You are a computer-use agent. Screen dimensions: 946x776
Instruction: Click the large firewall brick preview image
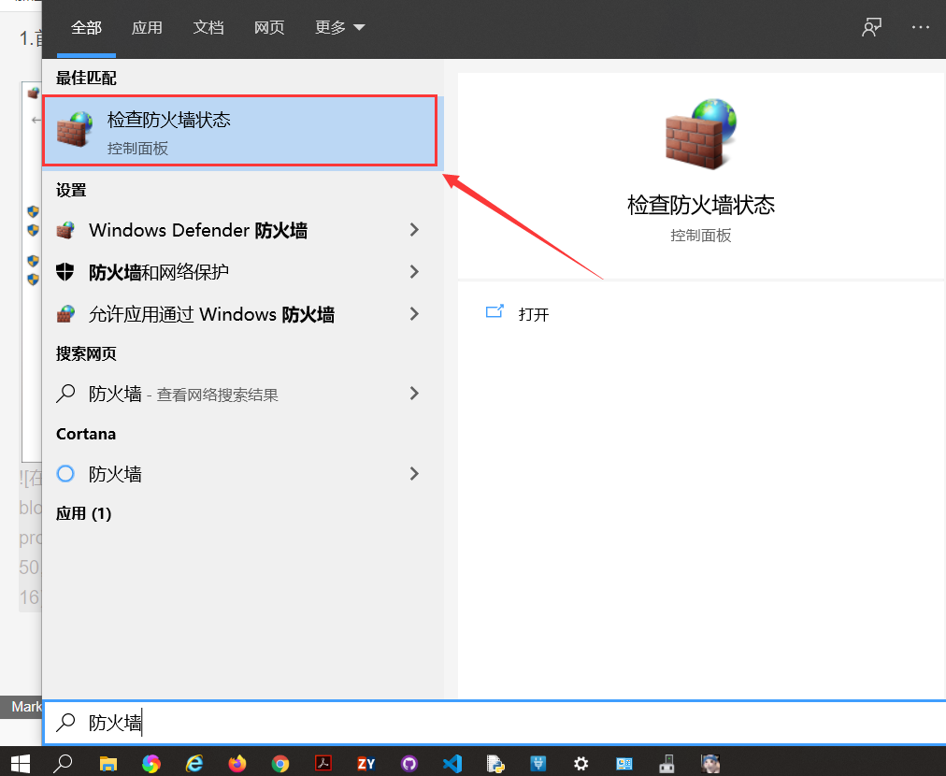point(701,131)
